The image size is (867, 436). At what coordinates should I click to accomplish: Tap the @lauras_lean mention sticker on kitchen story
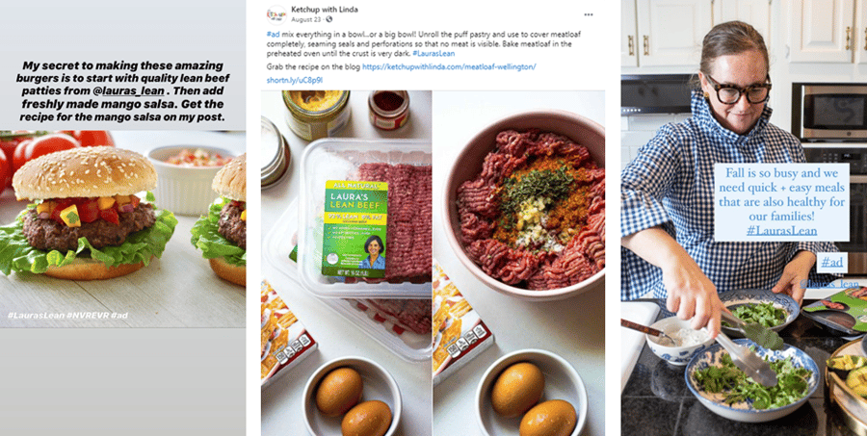coord(829,284)
